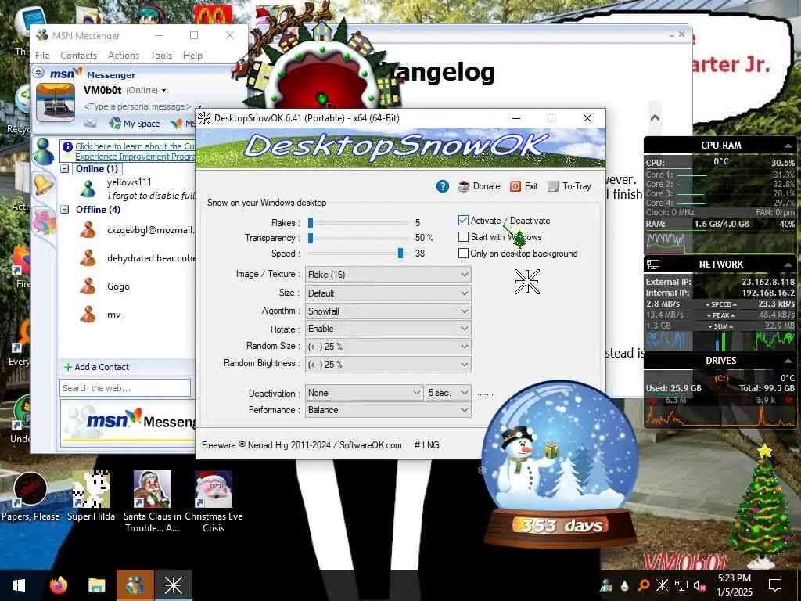The height and width of the screenshot is (601, 801).
Task: Open the DesktopSnowOK help question mark icon
Action: tap(443, 186)
